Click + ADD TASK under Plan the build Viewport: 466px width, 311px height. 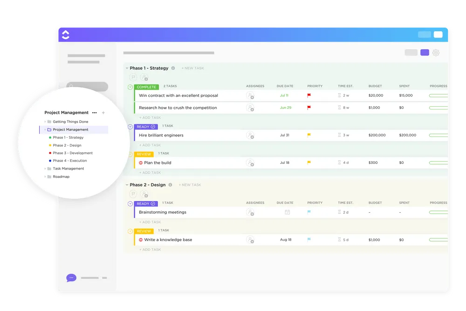(150, 173)
